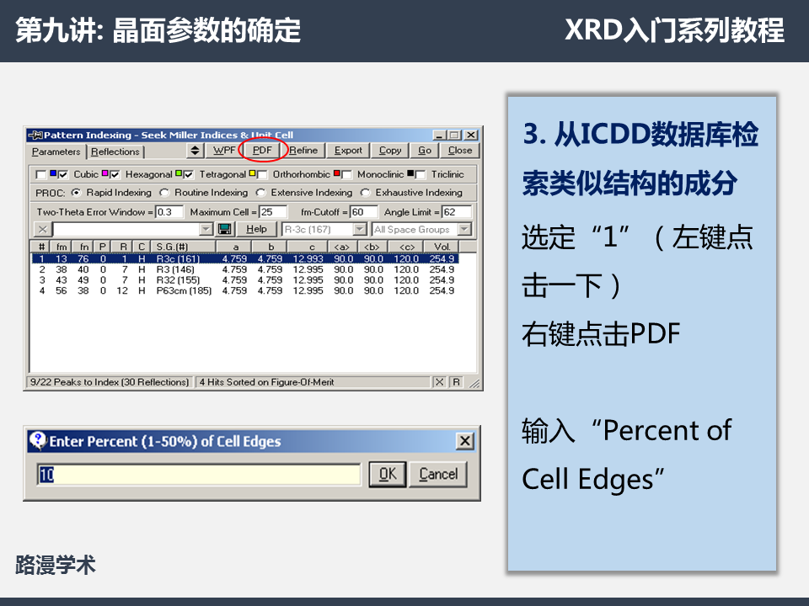Click the resize grip of Pattern Indexing window
809x606 pixels.
[x=474, y=383]
